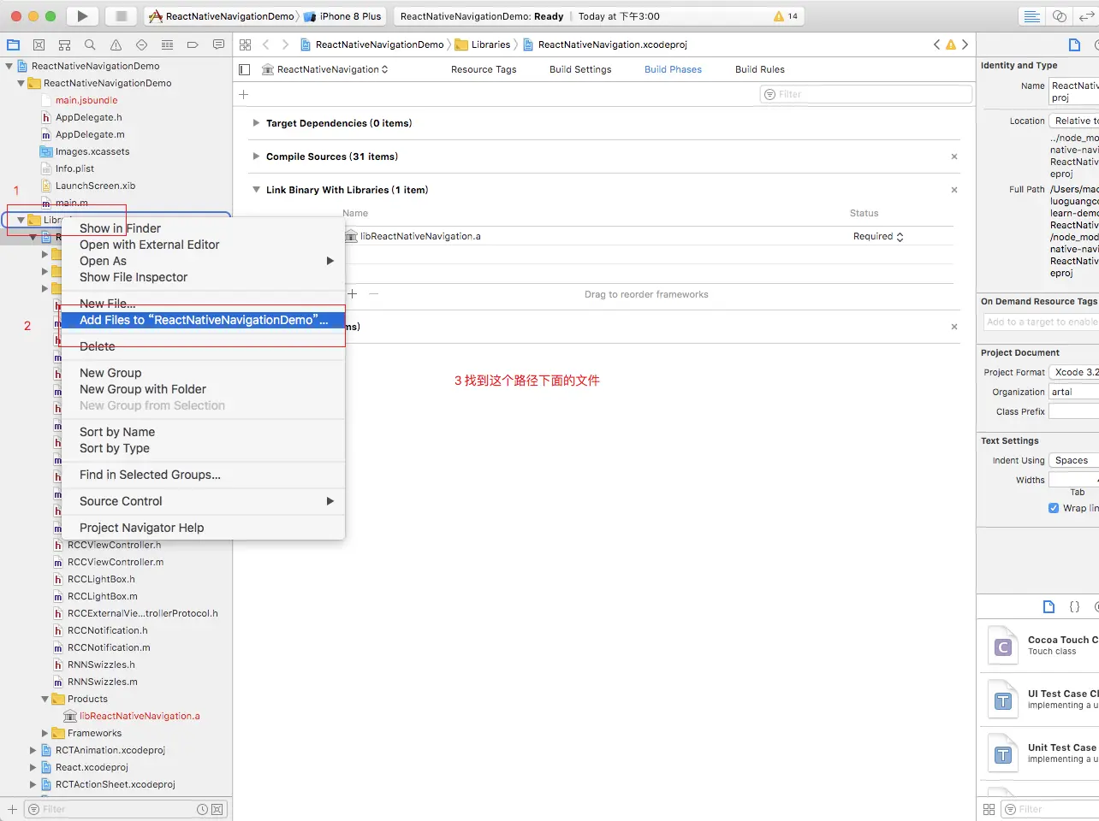Run the project with the Play button

pyautogui.click(x=82, y=15)
